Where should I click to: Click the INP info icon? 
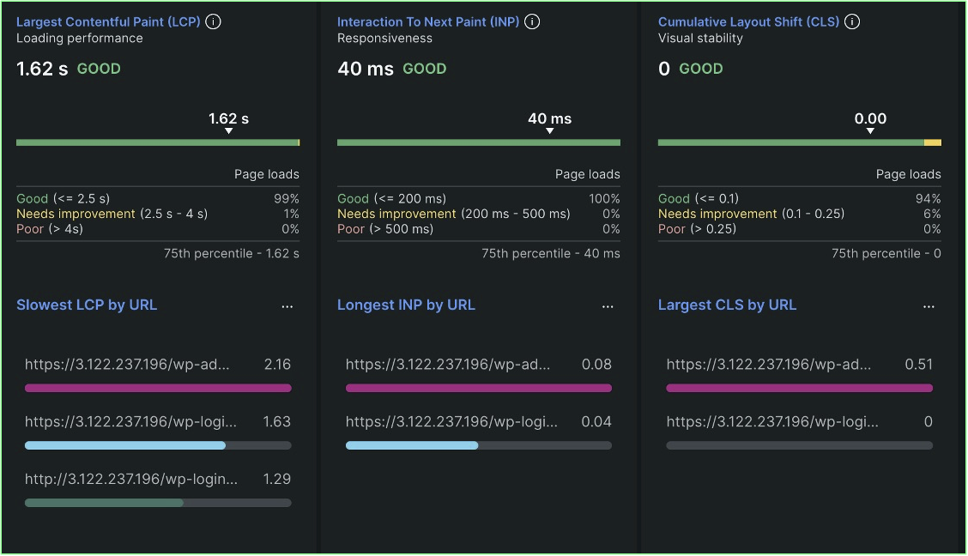coord(532,21)
